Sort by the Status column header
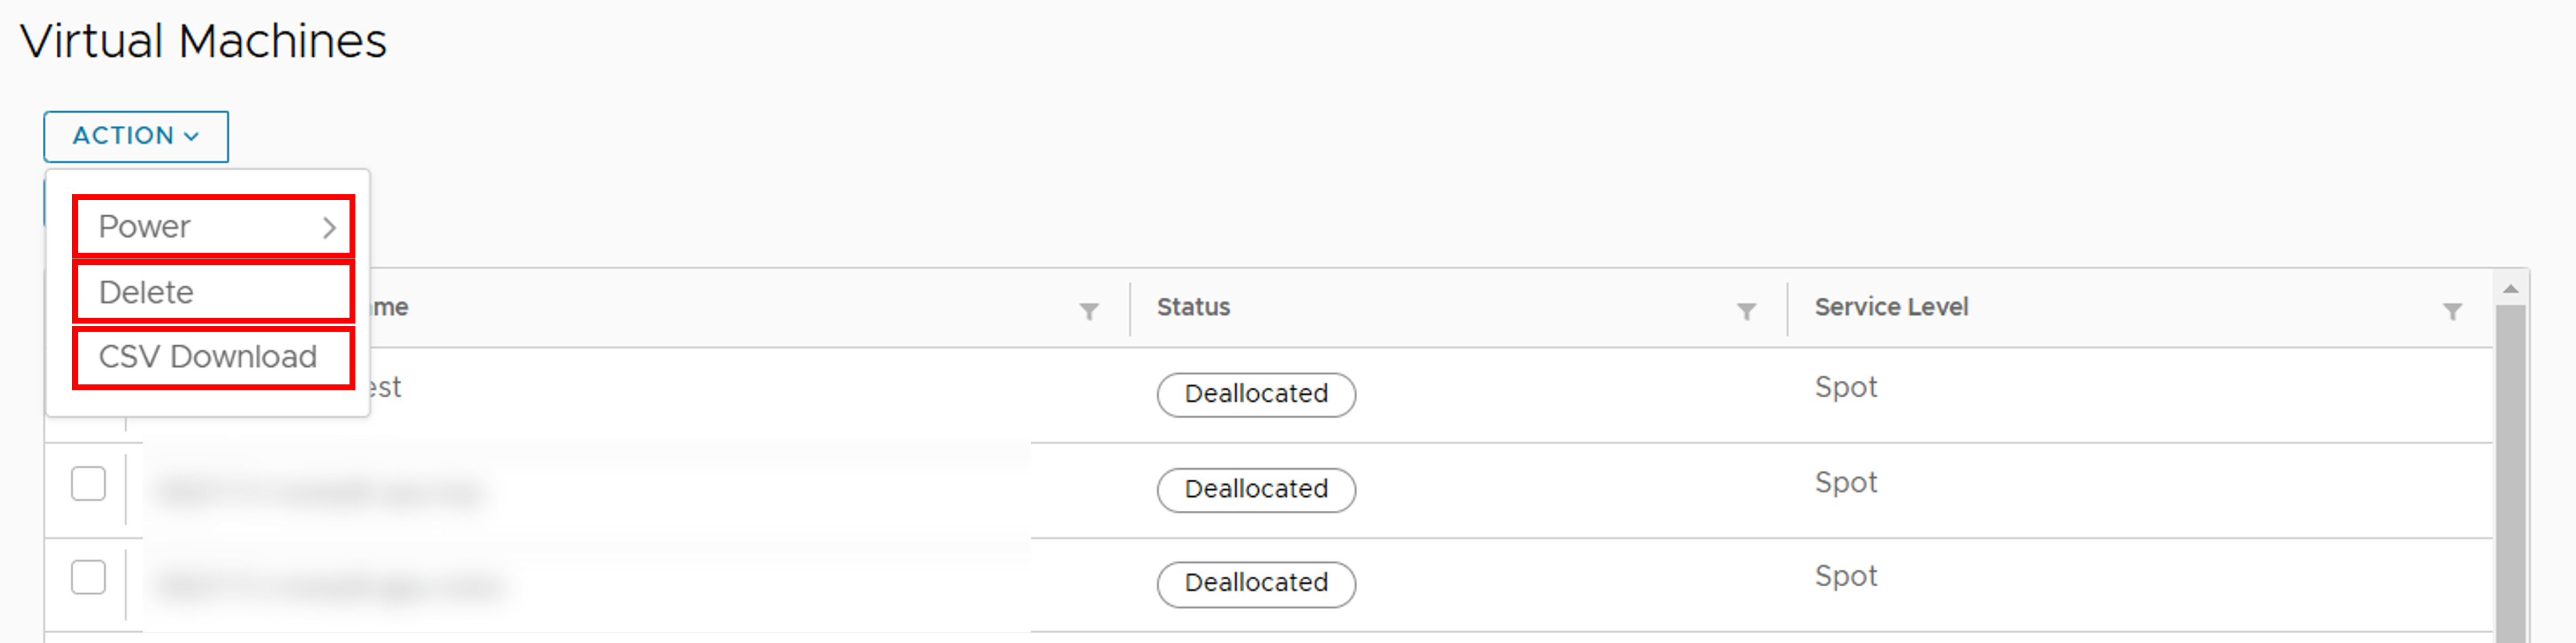Viewport: 2576px width, 643px height. click(x=1193, y=307)
